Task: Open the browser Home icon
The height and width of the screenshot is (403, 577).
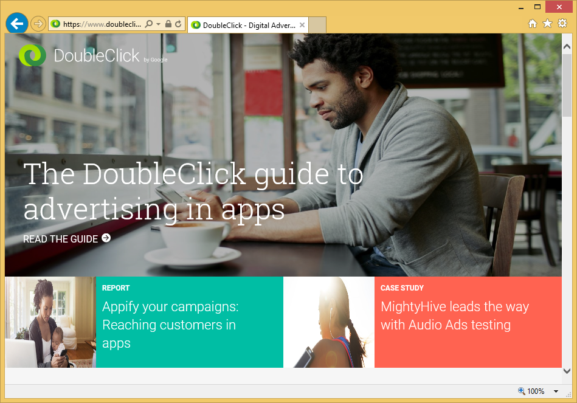Action: tap(533, 24)
